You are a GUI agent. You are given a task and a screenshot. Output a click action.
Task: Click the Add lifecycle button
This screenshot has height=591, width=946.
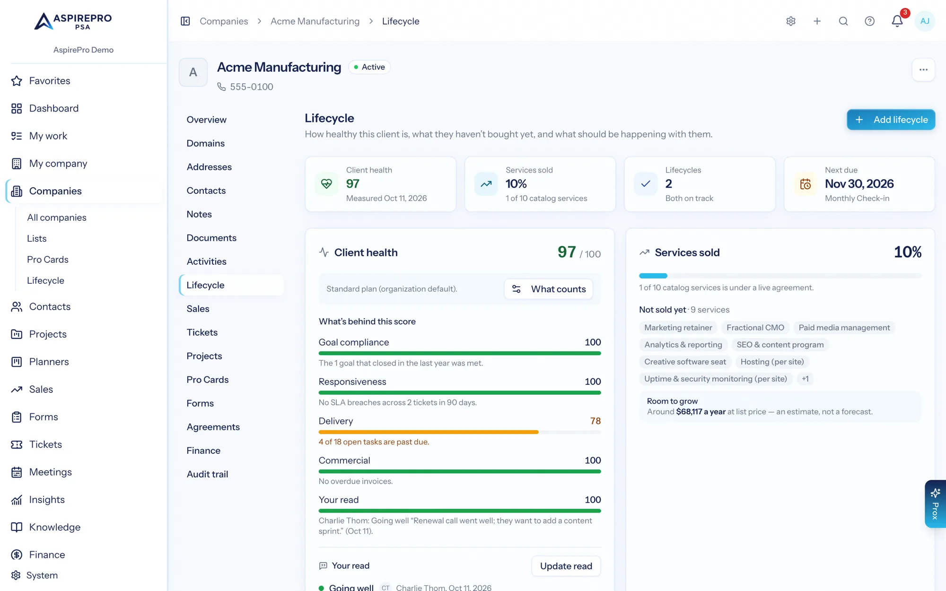pos(891,120)
